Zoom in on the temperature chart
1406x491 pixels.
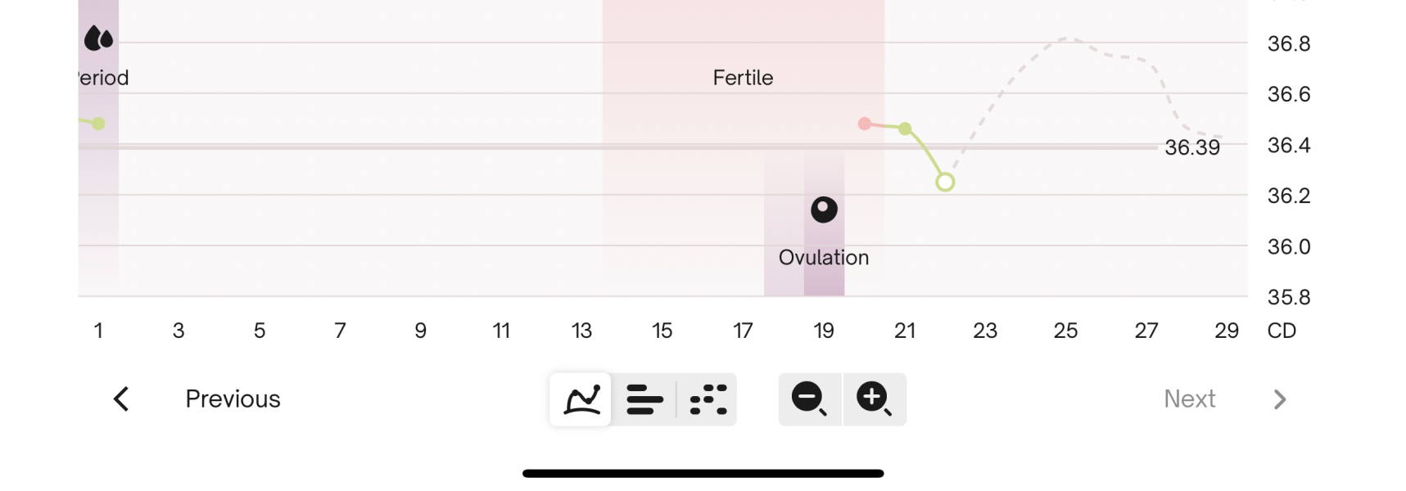pos(874,399)
